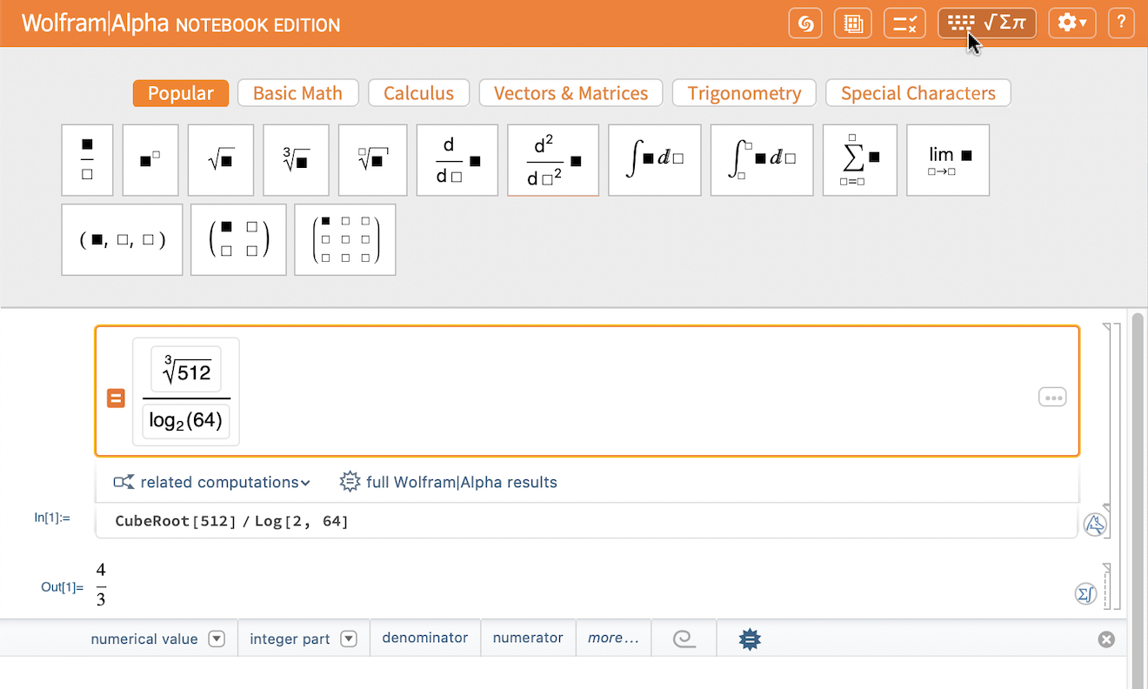Viewport: 1148px width, 689px height.
Task: Close the suggestions bar
Action: [x=1106, y=639]
